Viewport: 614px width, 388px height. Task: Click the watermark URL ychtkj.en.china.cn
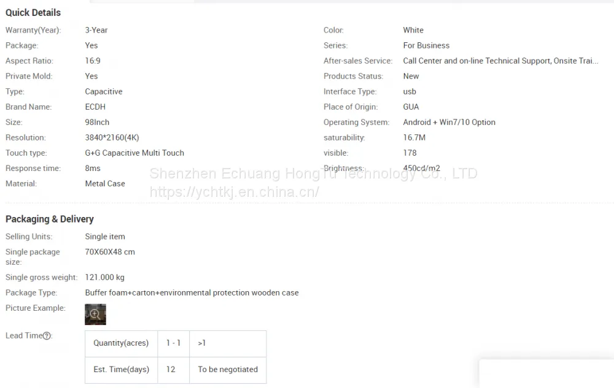pyautogui.click(x=234, y=192)
